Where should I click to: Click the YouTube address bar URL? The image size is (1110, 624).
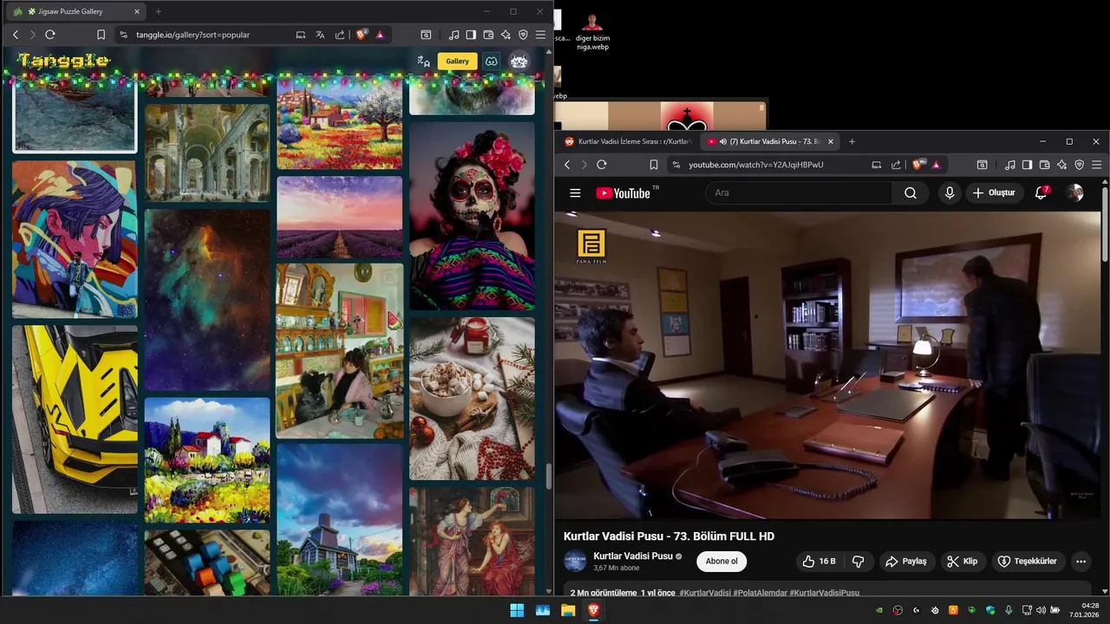[x=756, y=165]
